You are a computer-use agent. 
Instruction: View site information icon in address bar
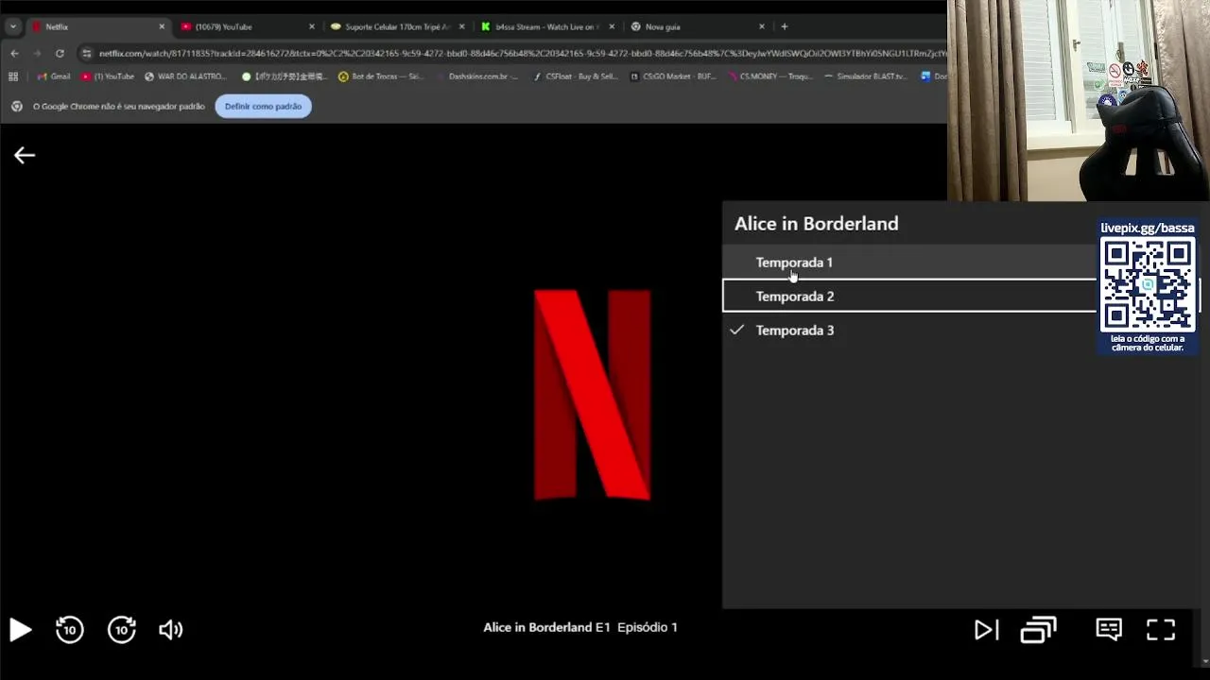(x=86, y=53)
